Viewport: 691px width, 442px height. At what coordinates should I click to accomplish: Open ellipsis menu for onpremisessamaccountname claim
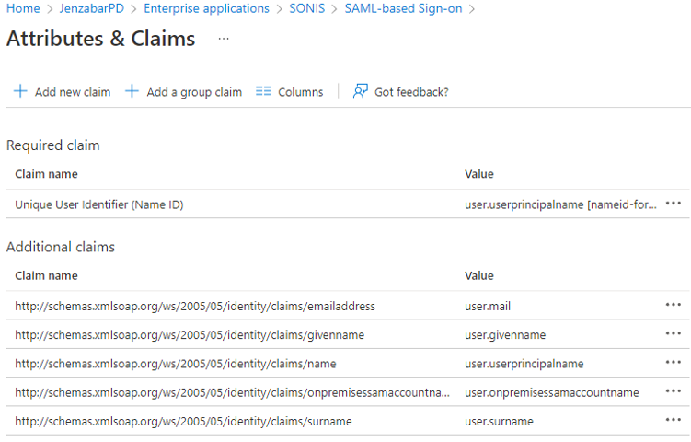point(674,391)
